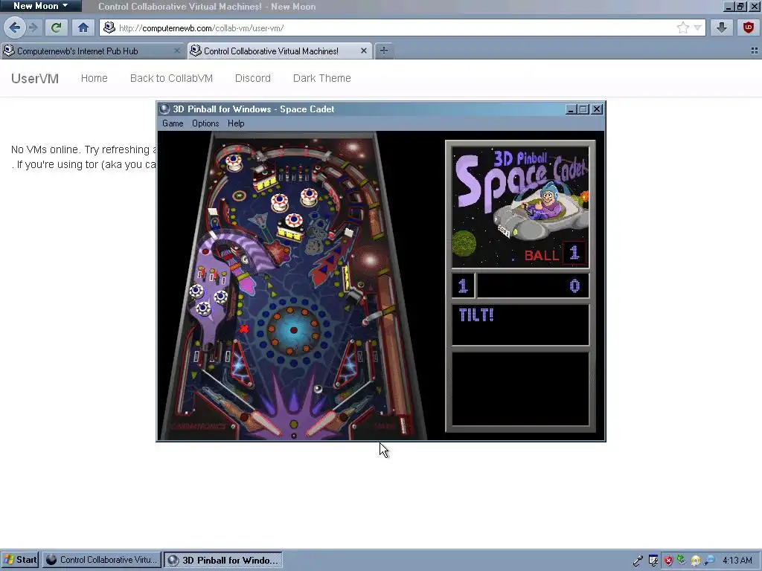Image resolution: width=762 pixels, height=571 pixels.
Task: Close the 3D Pinball Space Cadet window
Action: (598, 109)
